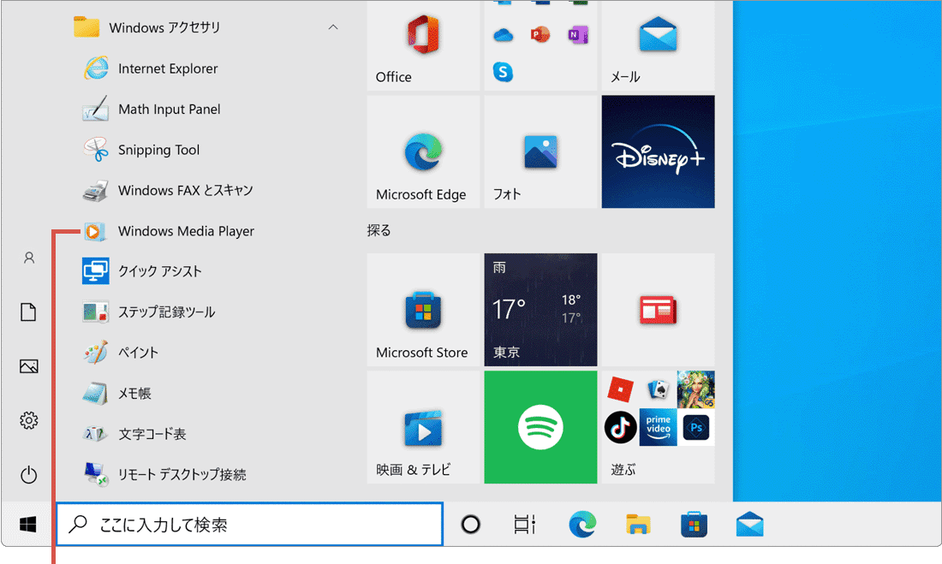Screen dimensions: 942x564
Task: Click the taskbar search box
Action: [249, 524]
